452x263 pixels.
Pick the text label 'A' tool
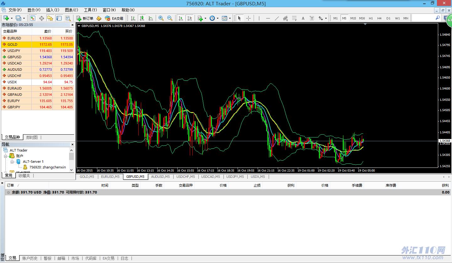[303, 18]
